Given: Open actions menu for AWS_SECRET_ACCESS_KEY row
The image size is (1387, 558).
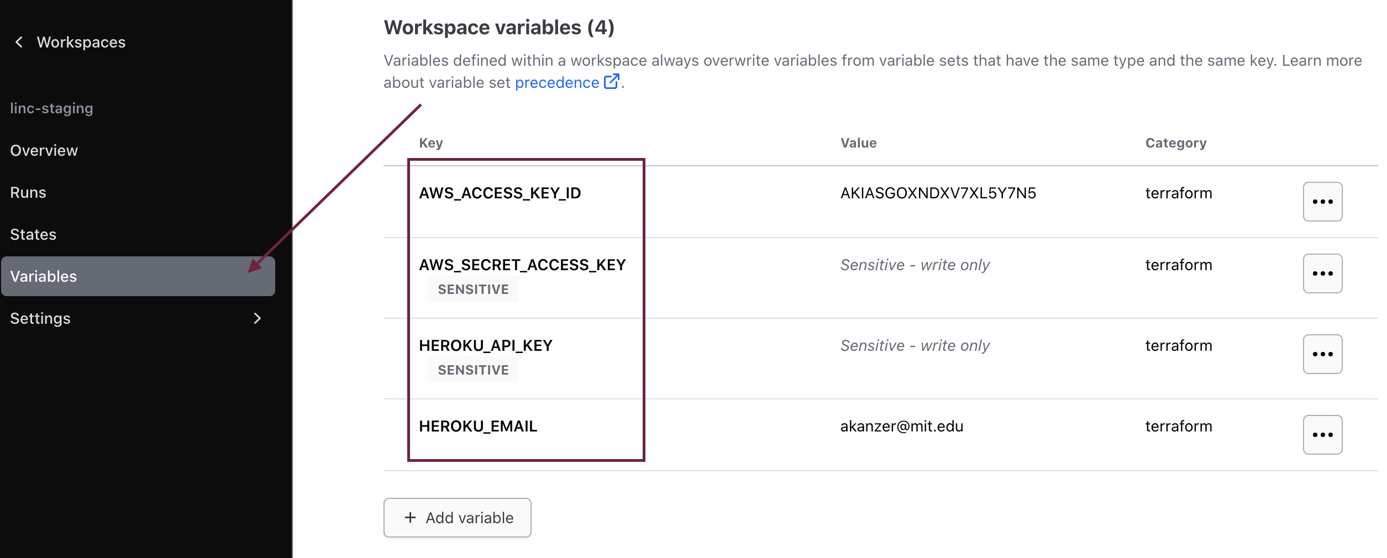Looking at the screenshot, I should tap(1322, 273).
